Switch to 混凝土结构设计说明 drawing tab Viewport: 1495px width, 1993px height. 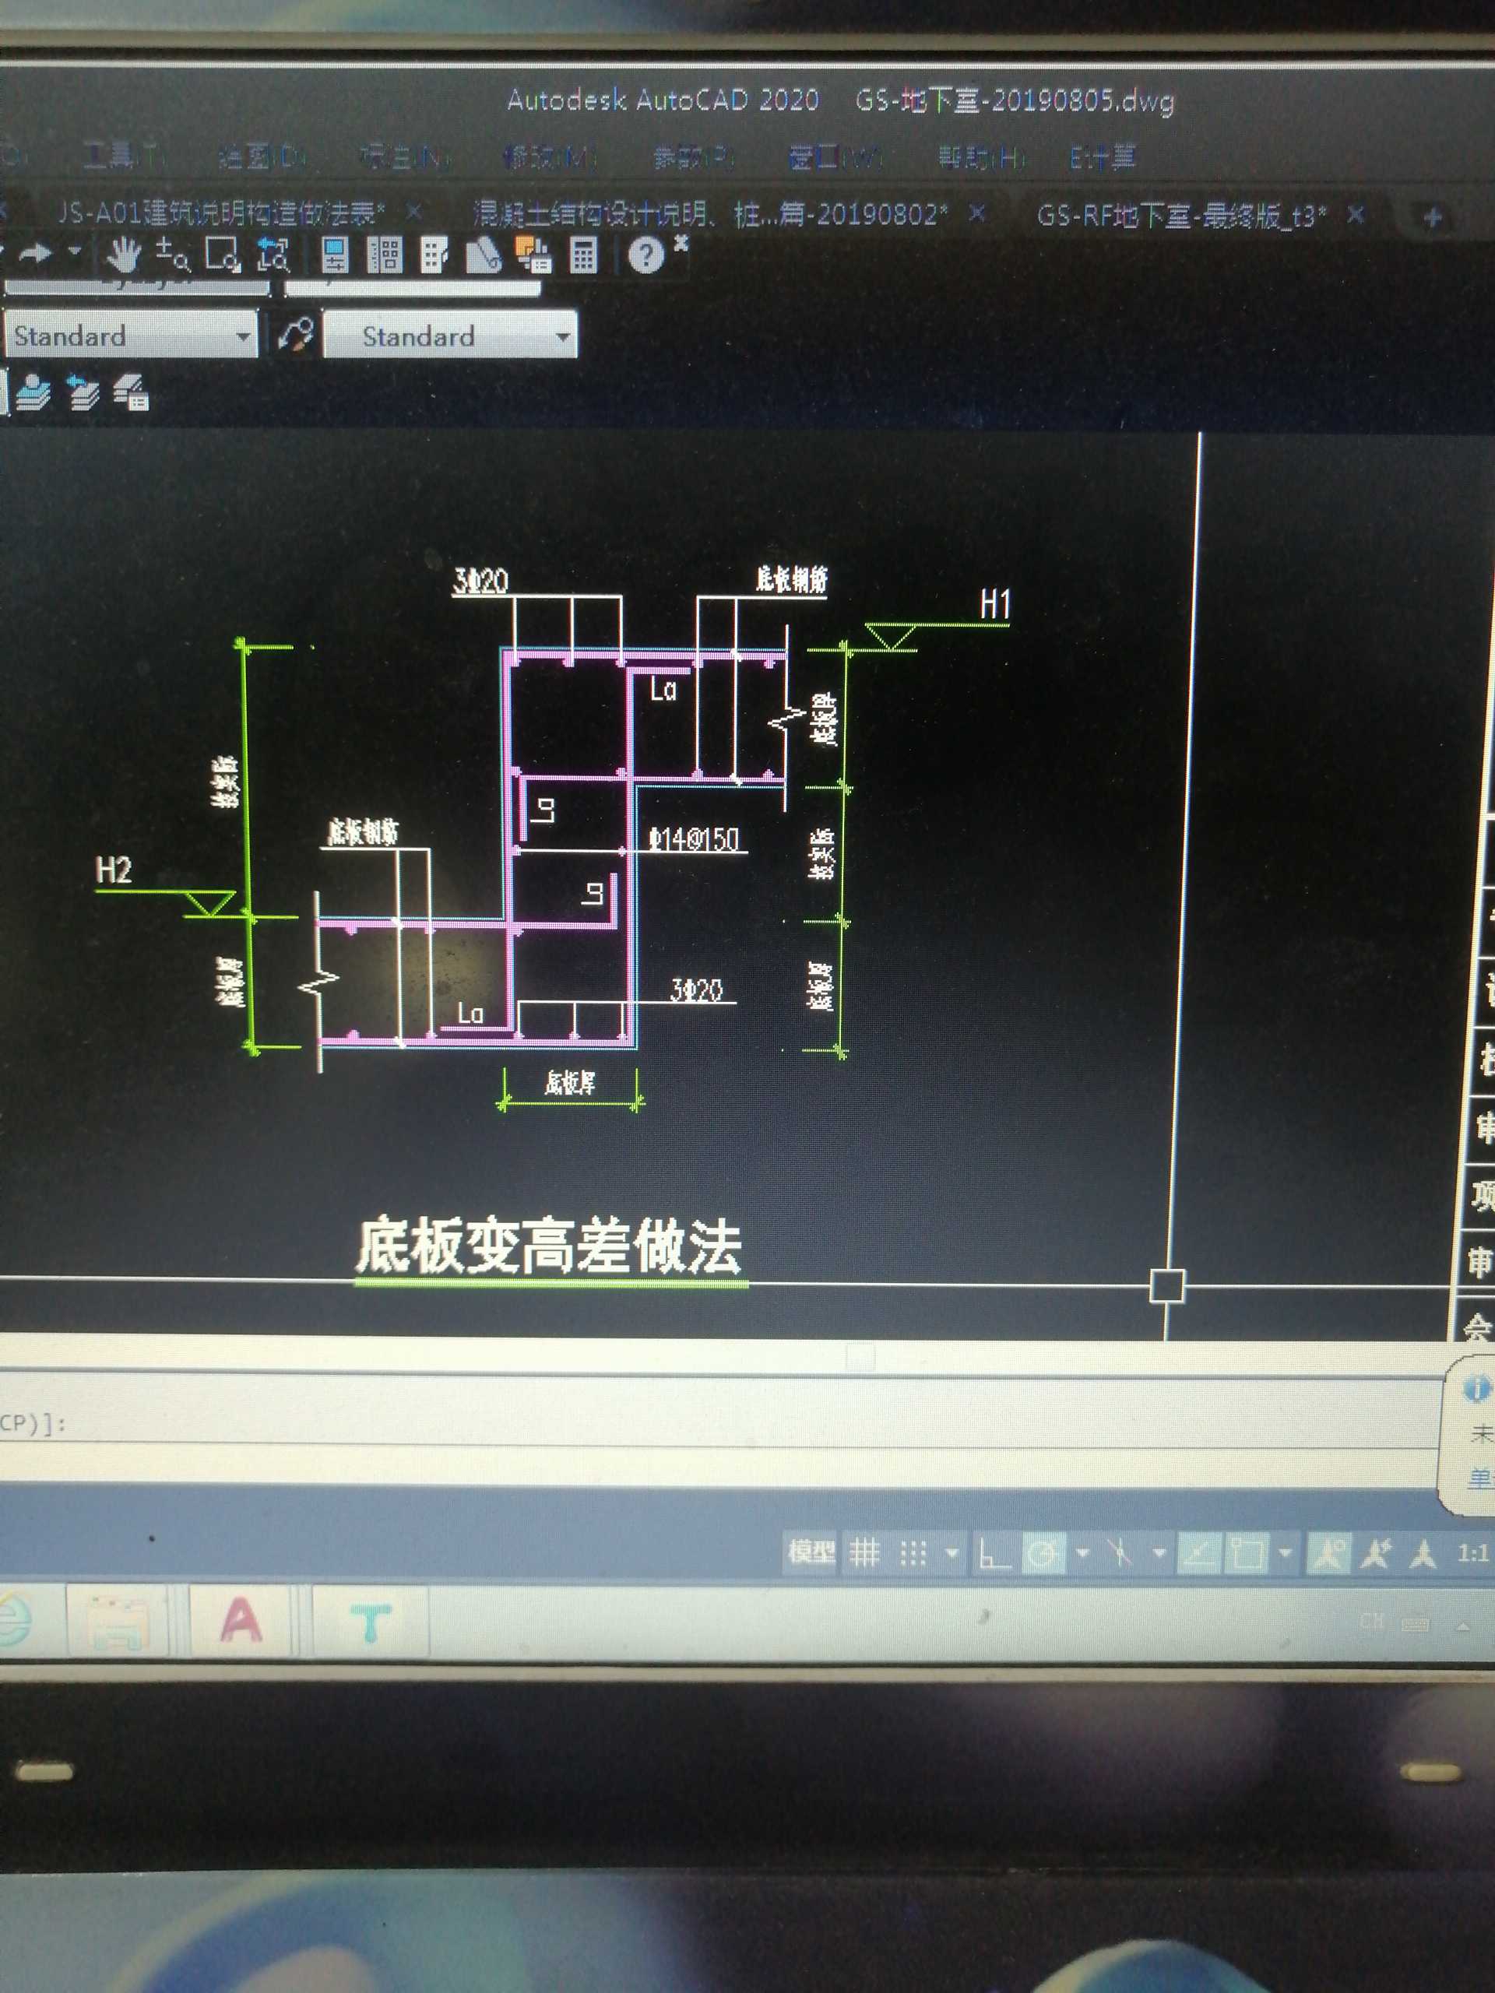point(709,214)
